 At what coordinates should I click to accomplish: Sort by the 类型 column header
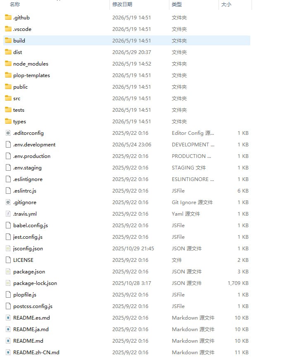pyautogui.click(x=177, y=5)
